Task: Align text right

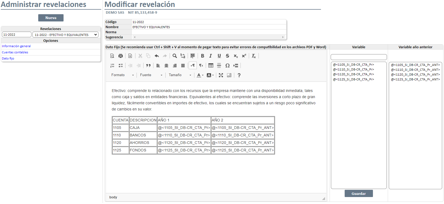Action: (175, 65)
